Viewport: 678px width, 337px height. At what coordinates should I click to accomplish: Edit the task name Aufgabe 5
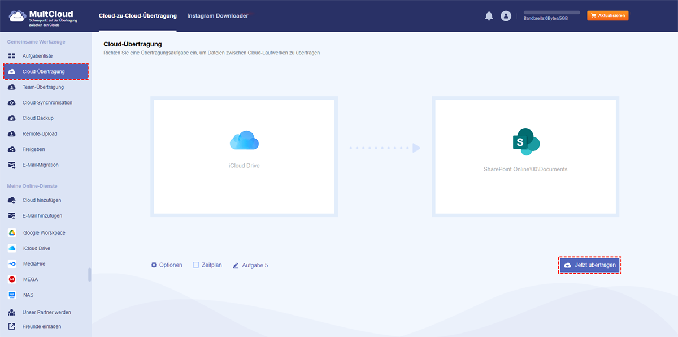coord(255,265)
